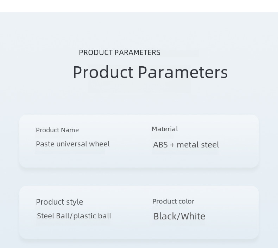Select the Product style label
Image resolution: width=278 pixels, height=248 pixels.
pos(59,202)
